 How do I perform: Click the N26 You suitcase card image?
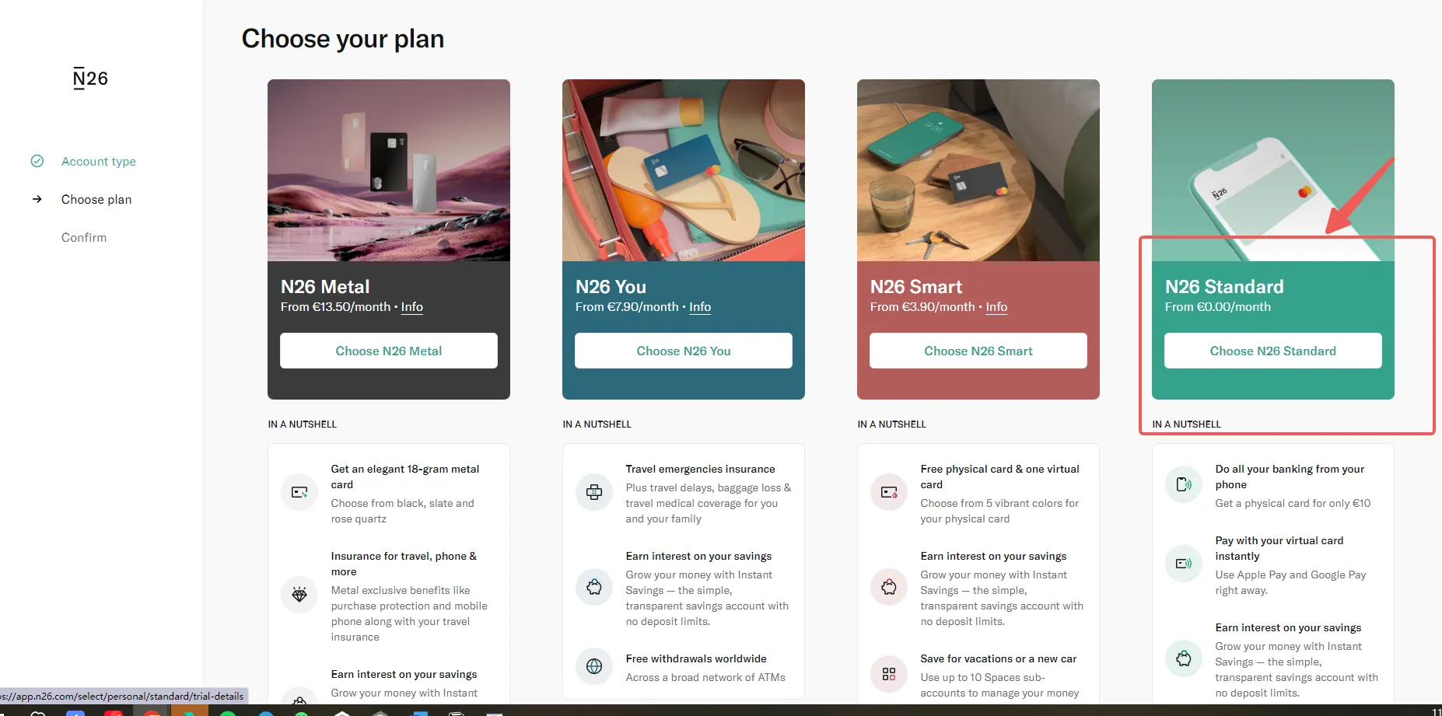[684, 170]
